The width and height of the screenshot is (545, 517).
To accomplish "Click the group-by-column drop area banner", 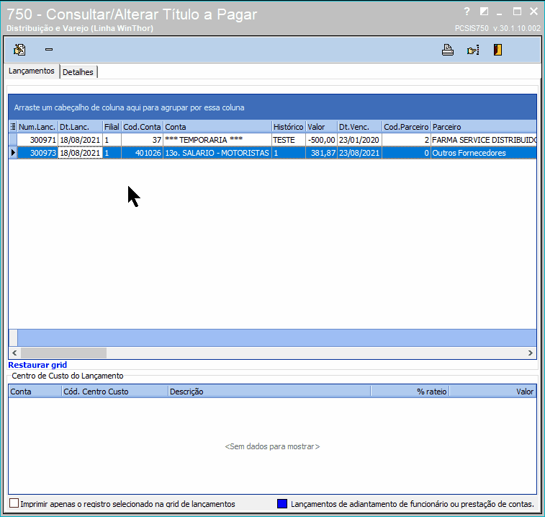I will click(x=272, y=107).
